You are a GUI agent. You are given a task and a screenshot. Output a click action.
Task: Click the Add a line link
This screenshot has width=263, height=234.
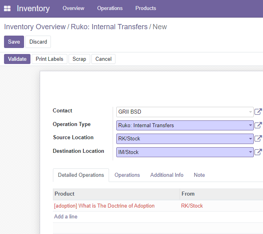[66, 216]
